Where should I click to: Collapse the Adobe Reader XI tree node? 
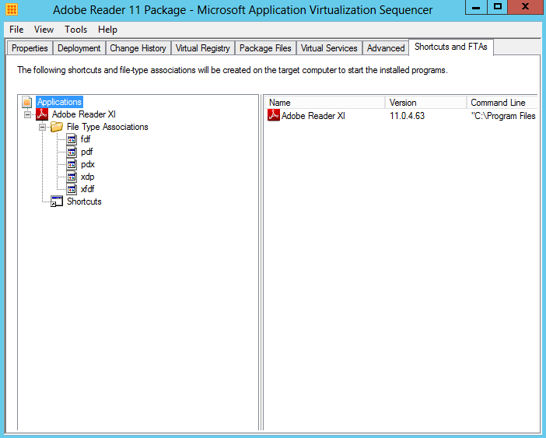27,114
